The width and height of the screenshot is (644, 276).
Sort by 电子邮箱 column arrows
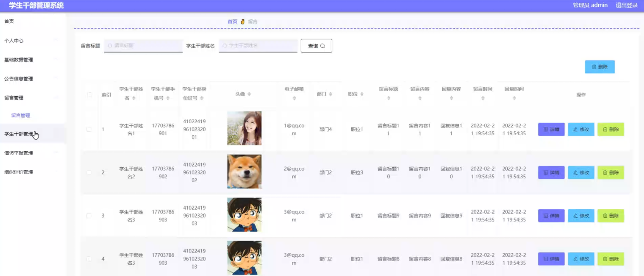point(294,98)
